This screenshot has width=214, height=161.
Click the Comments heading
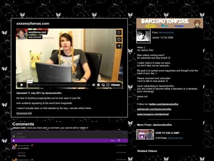23,124
